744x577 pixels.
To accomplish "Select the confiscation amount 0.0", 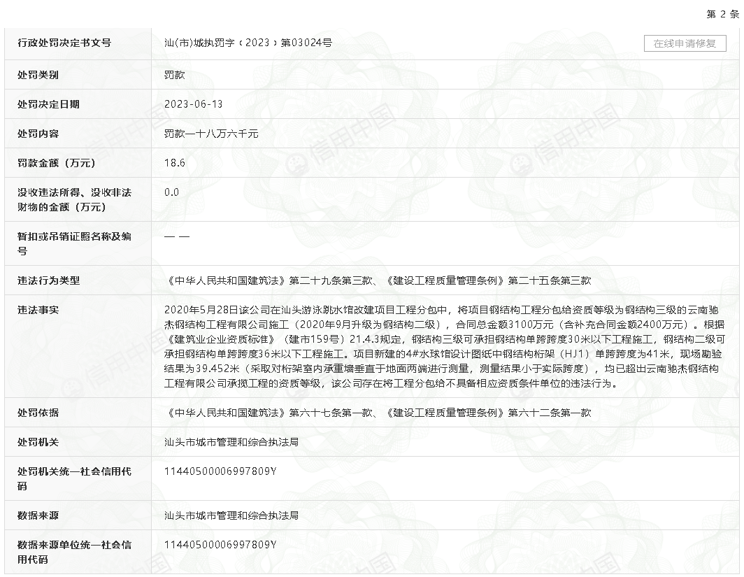I will pos(172,192).
